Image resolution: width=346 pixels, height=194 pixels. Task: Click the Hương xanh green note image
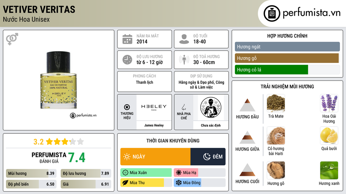point(329,170)
